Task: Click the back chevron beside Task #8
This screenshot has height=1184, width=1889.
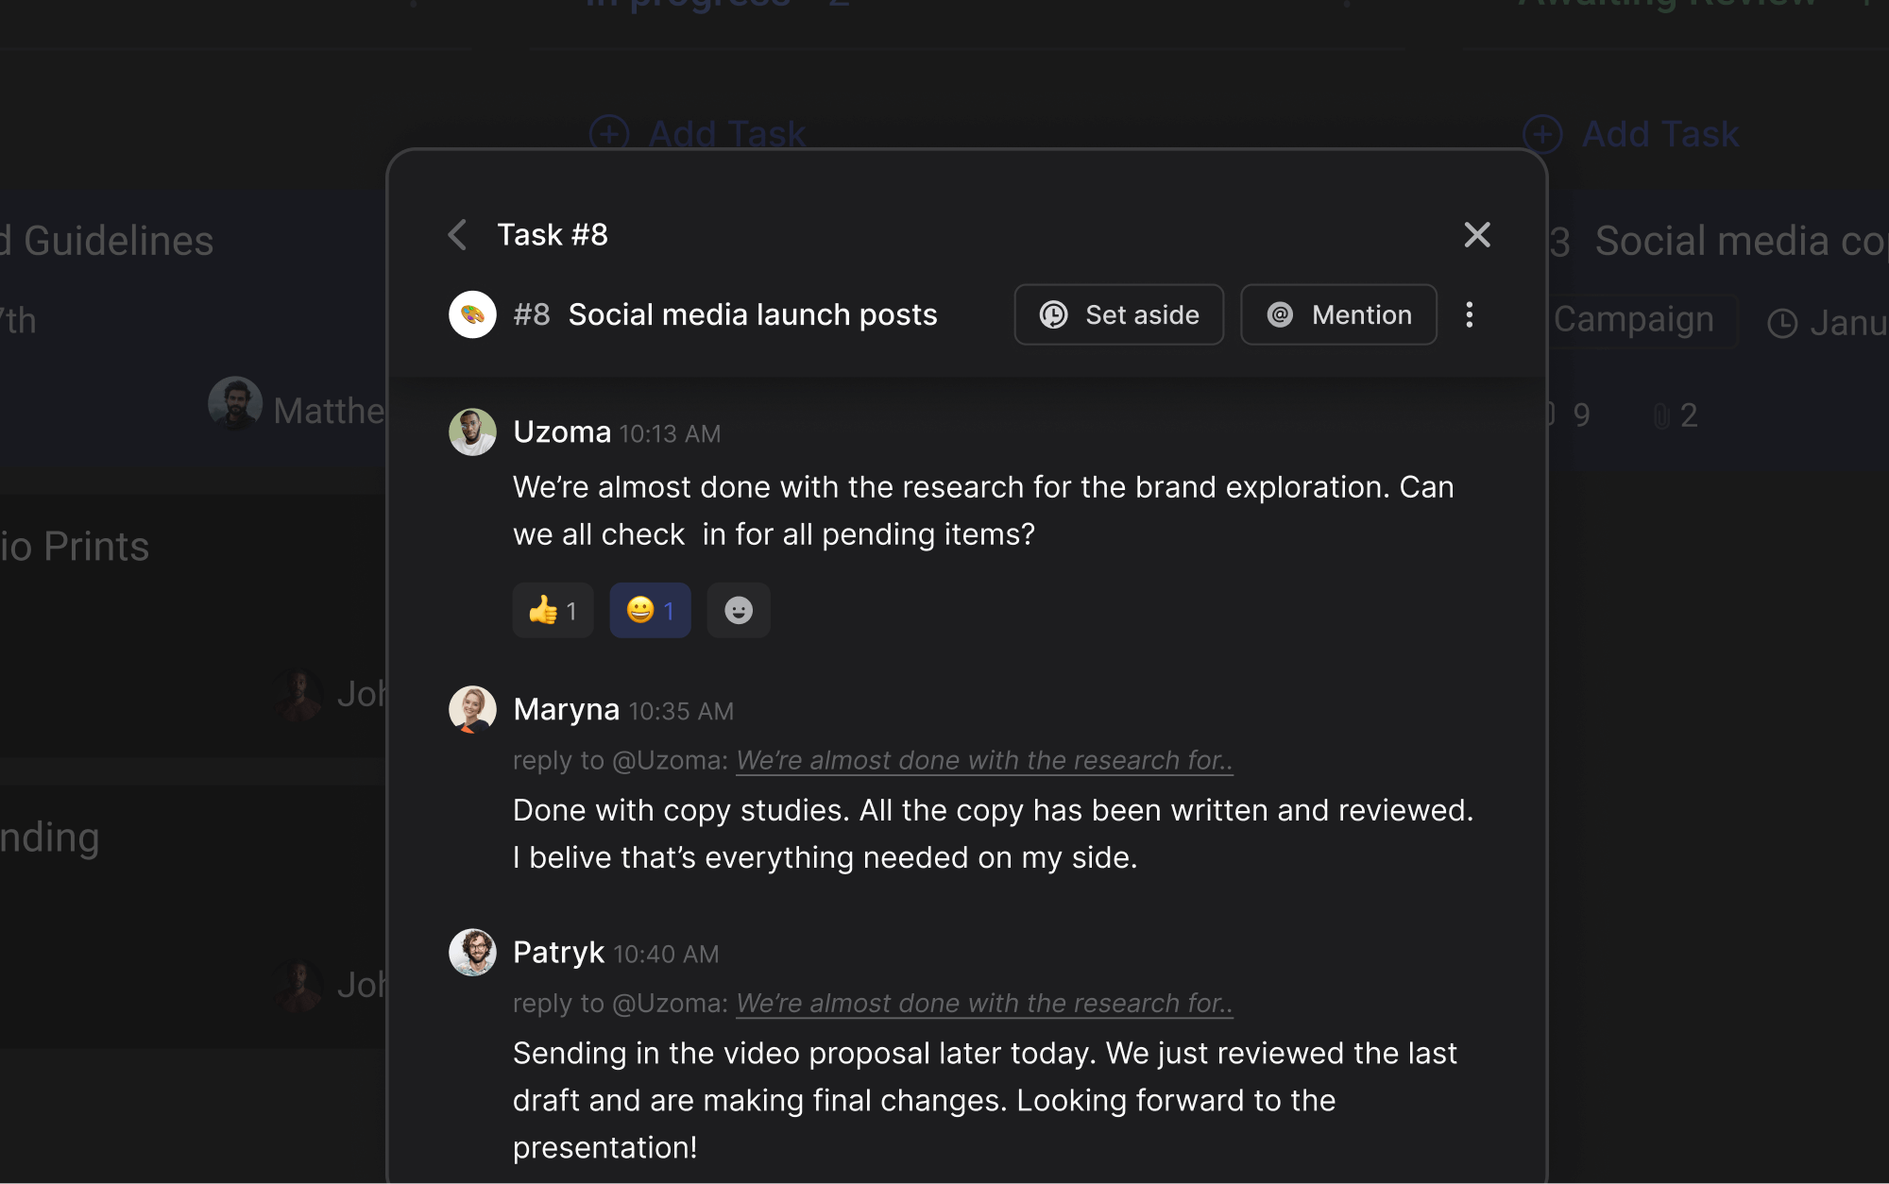Action: point(457,234)
